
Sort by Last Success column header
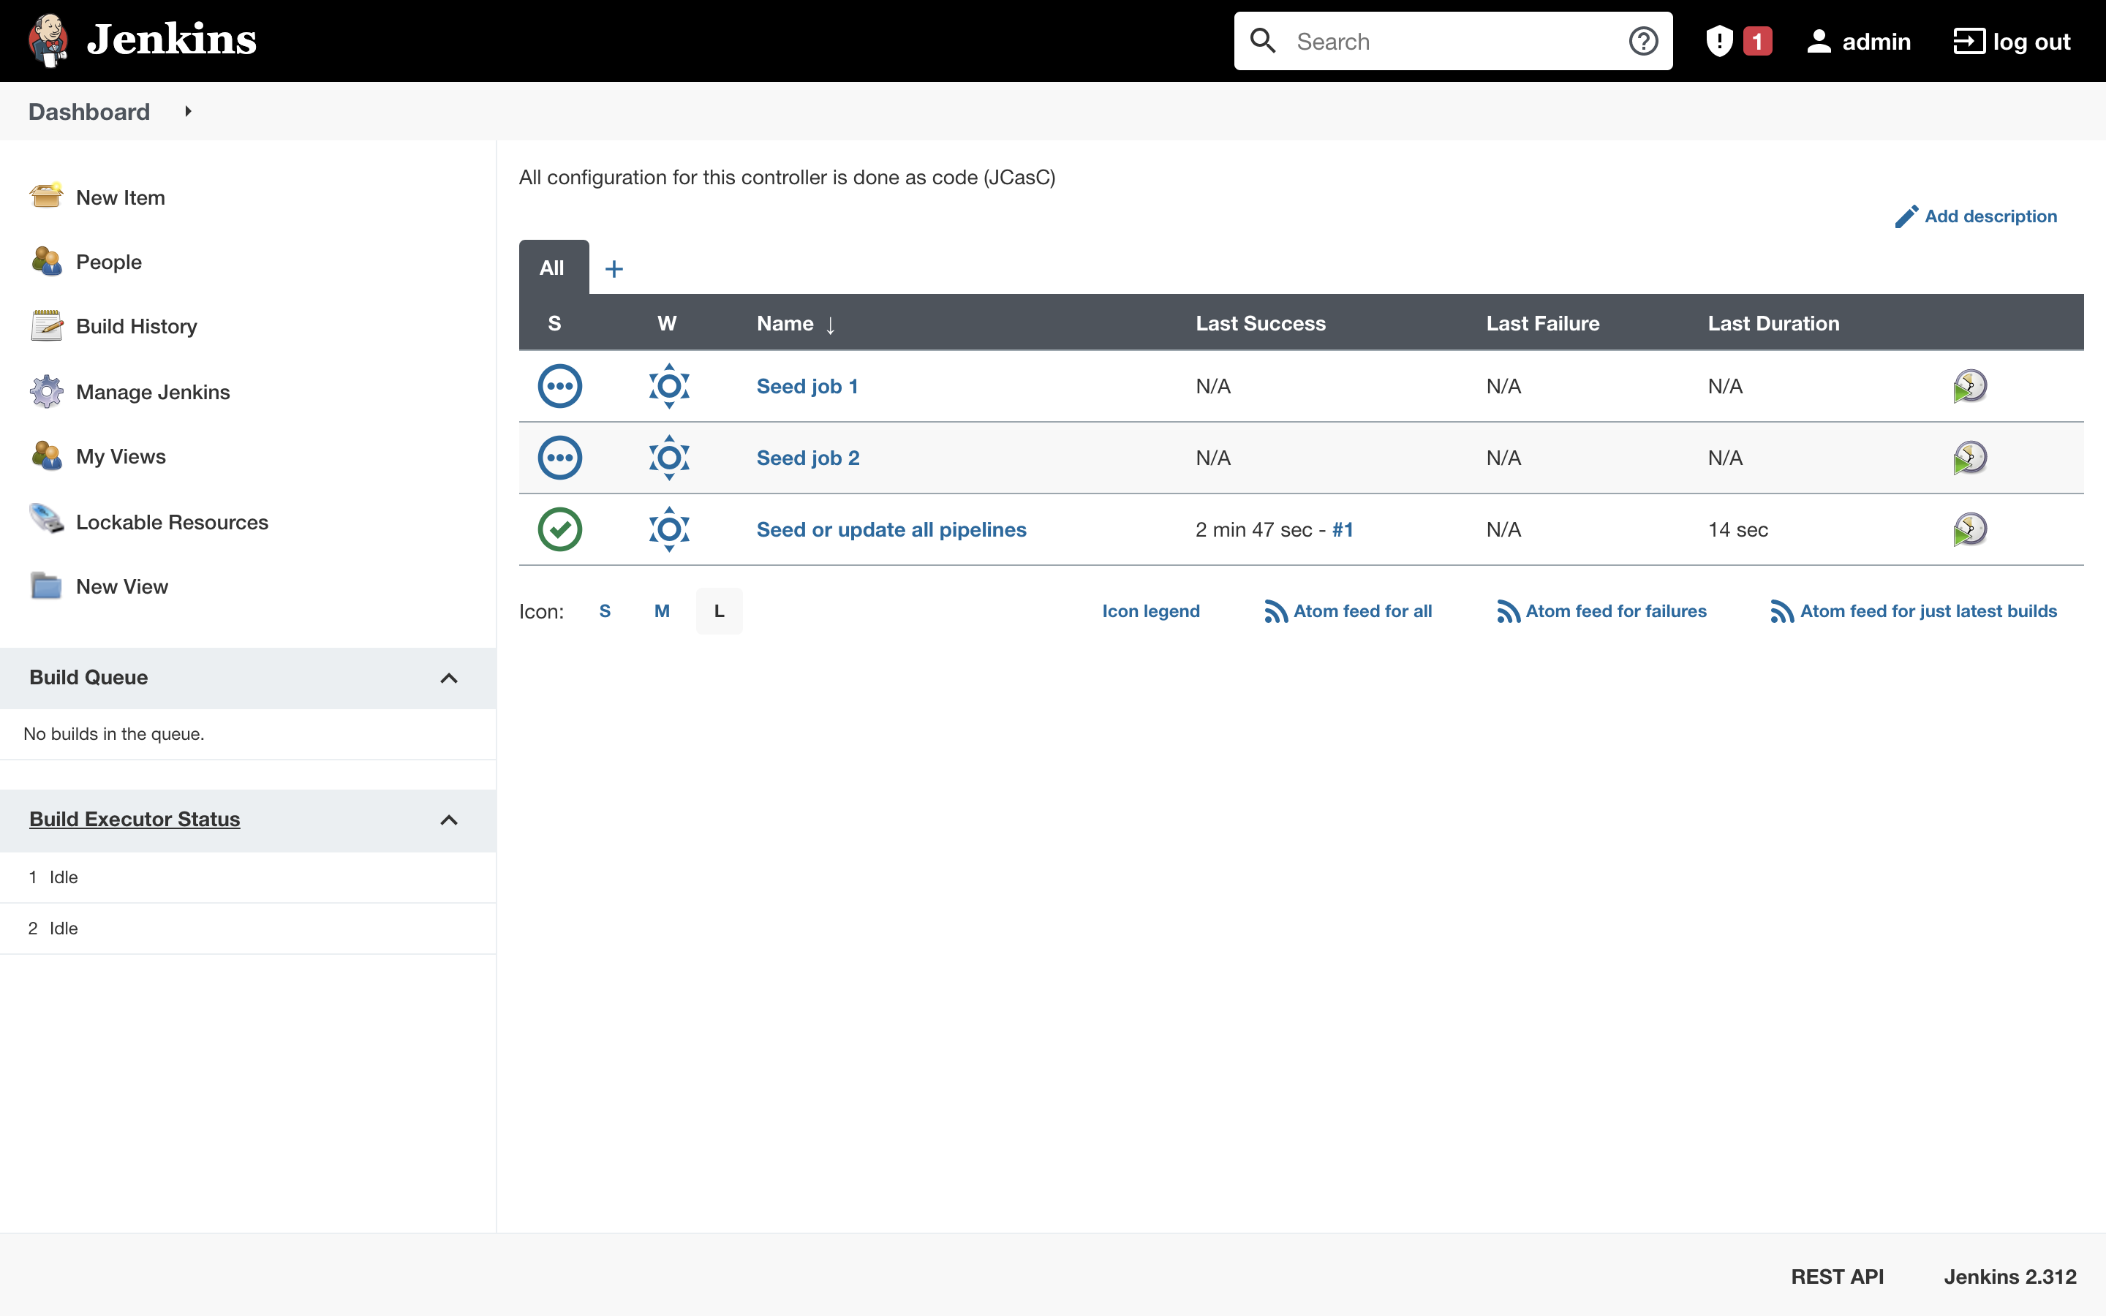click(1260, 323)
